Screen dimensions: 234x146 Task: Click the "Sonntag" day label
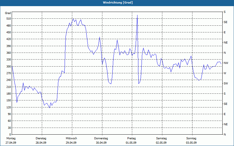191,138
